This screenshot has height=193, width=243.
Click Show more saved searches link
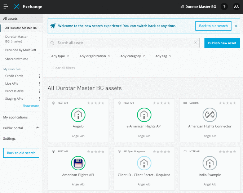[x=31, y=106]
